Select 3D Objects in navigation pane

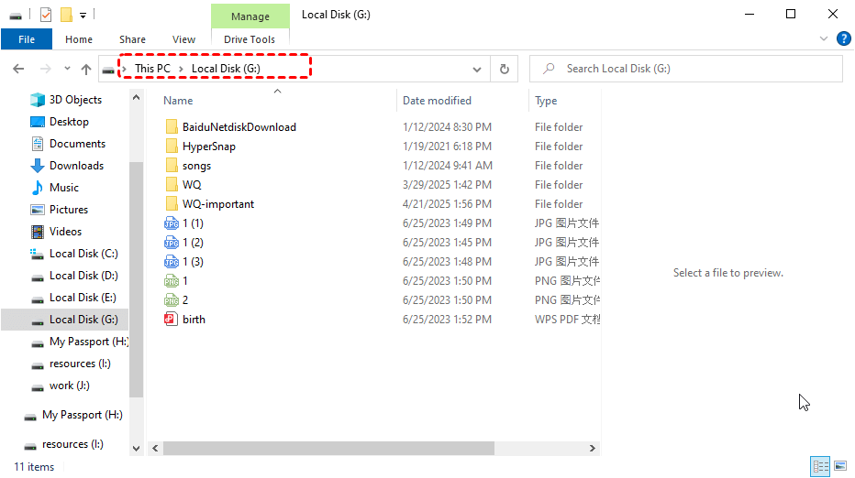coord(75,100)
